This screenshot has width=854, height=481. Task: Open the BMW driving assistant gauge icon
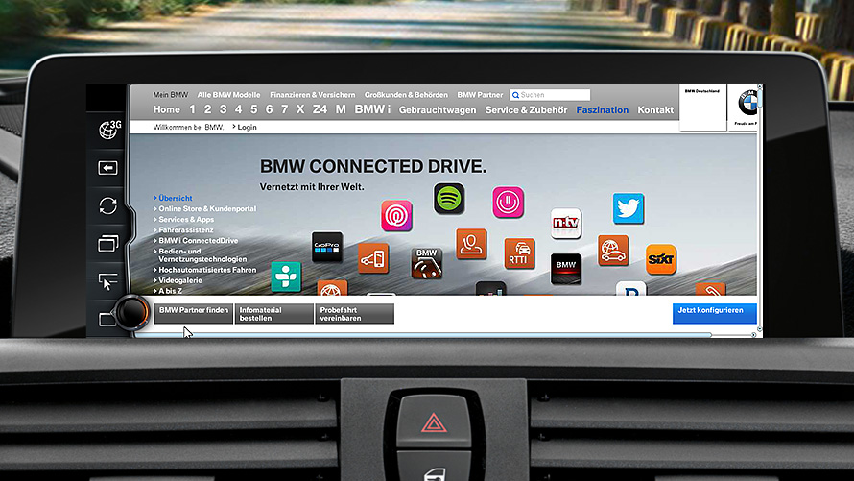(426, 263)
